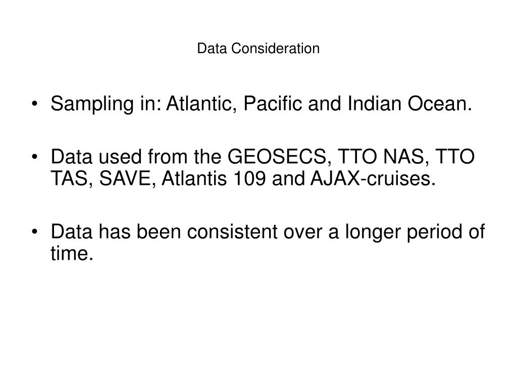Click the word 'time.' in third bullet
This screenshot has height=388, width=517.
(x=72, y=254)
